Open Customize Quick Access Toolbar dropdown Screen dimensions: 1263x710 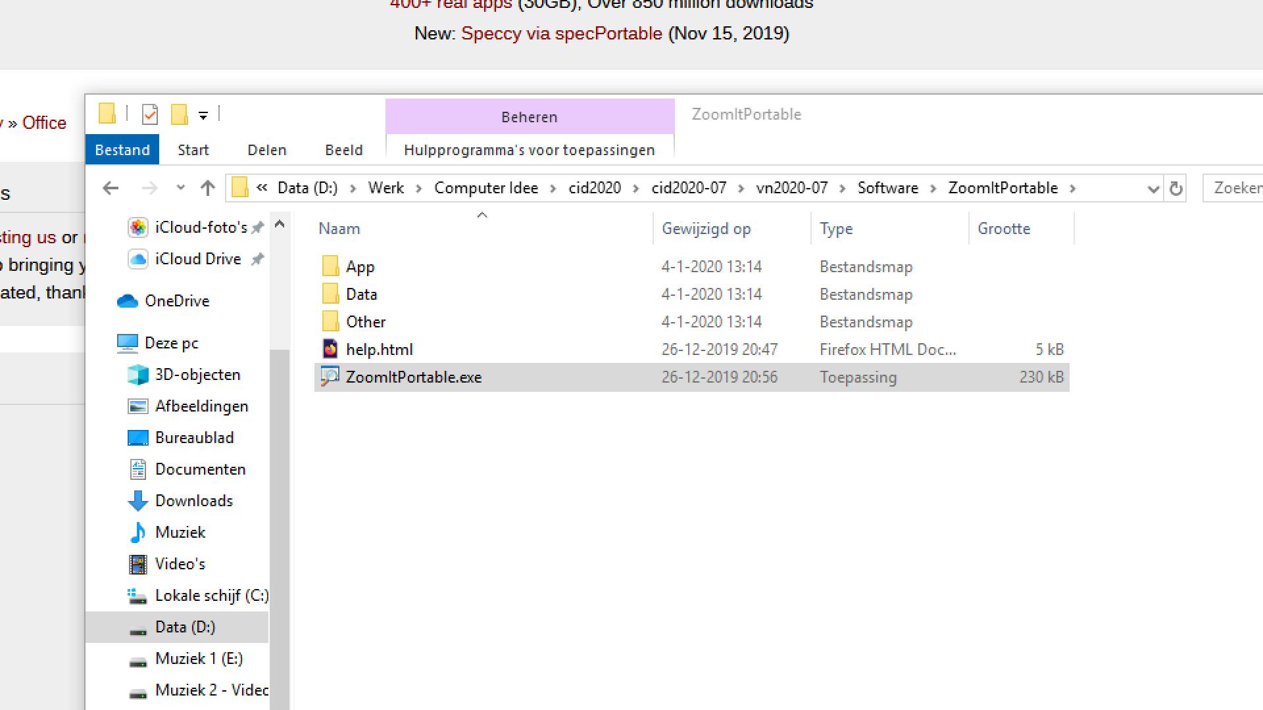(203, 116)
